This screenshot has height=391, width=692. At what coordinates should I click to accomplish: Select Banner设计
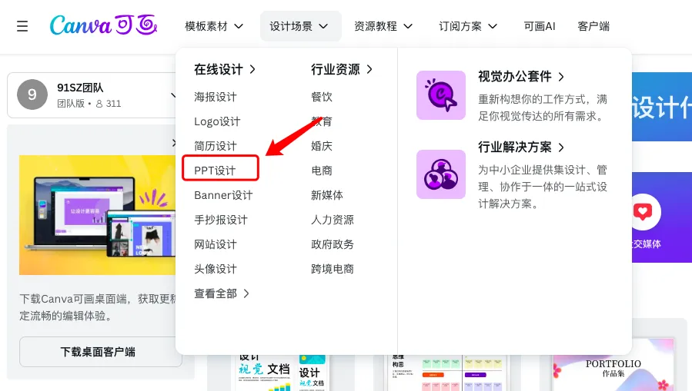click(x=223, y=195)
